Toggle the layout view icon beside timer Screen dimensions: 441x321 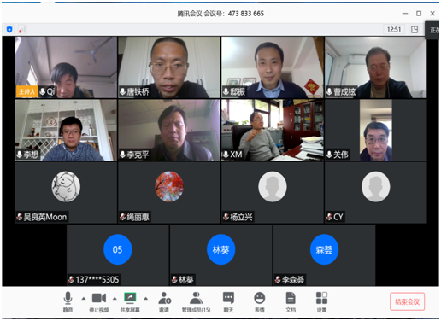point(415,29)
